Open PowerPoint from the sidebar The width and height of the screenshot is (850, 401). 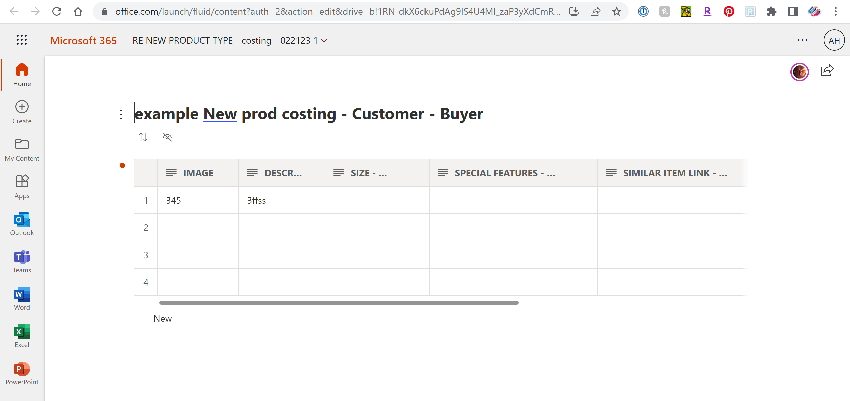point(22,373)
